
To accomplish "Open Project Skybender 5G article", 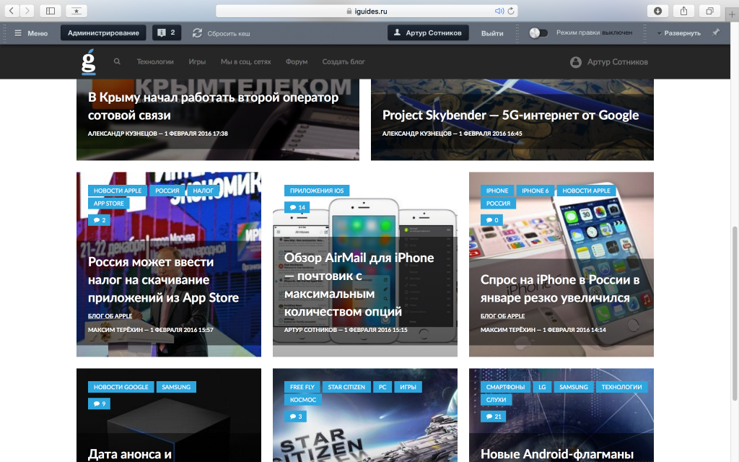I will point(510,115).
